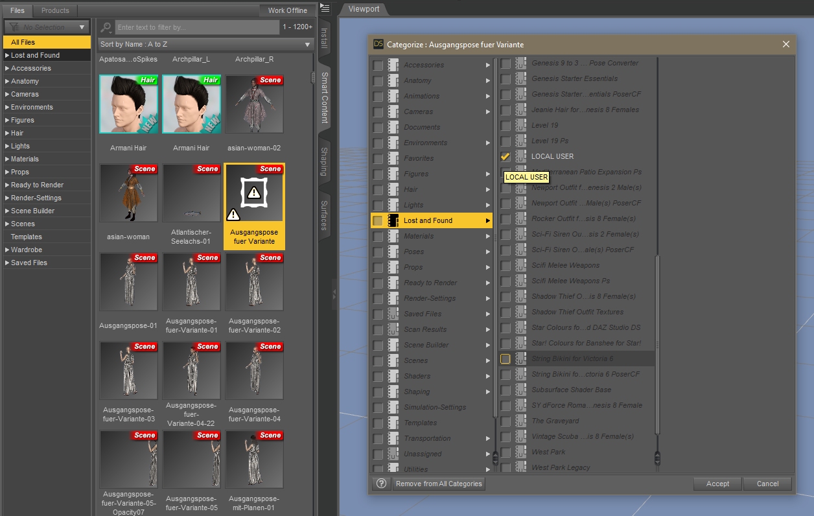The height and width of the screenshot is (516, 814).
Task: Click the help question mark icon in Categorize dialog
Action: click(381, 484)
